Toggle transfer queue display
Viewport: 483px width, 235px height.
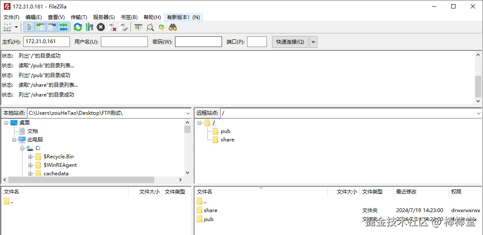click(64, 28)
